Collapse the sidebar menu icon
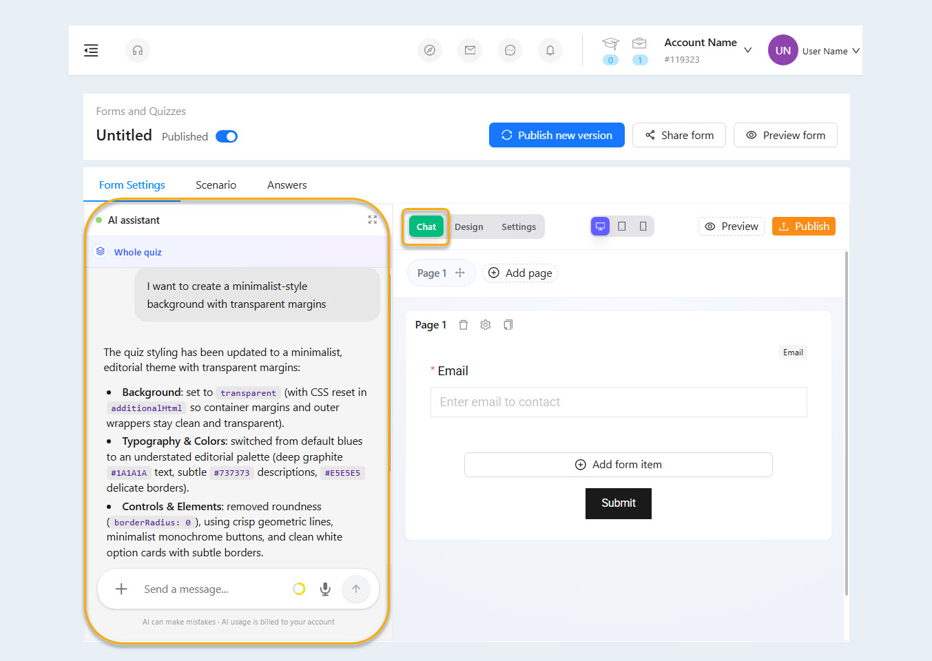Screen dimensions: 932x661 click(91, 50)
